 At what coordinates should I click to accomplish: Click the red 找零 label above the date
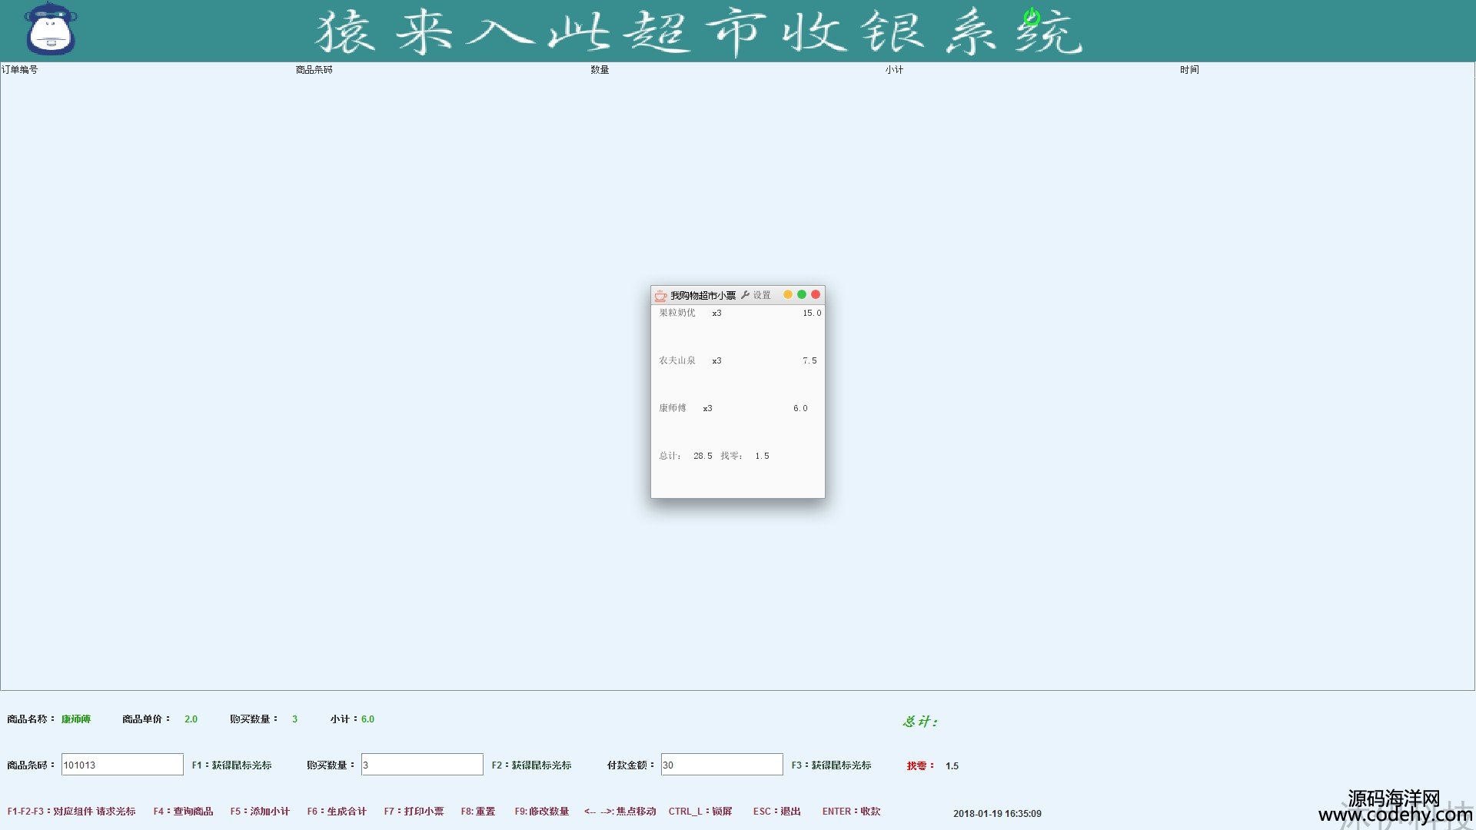[920, 765]
